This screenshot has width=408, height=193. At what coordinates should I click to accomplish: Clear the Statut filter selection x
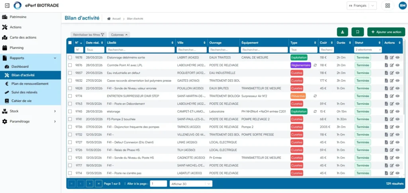click(380, 50)
